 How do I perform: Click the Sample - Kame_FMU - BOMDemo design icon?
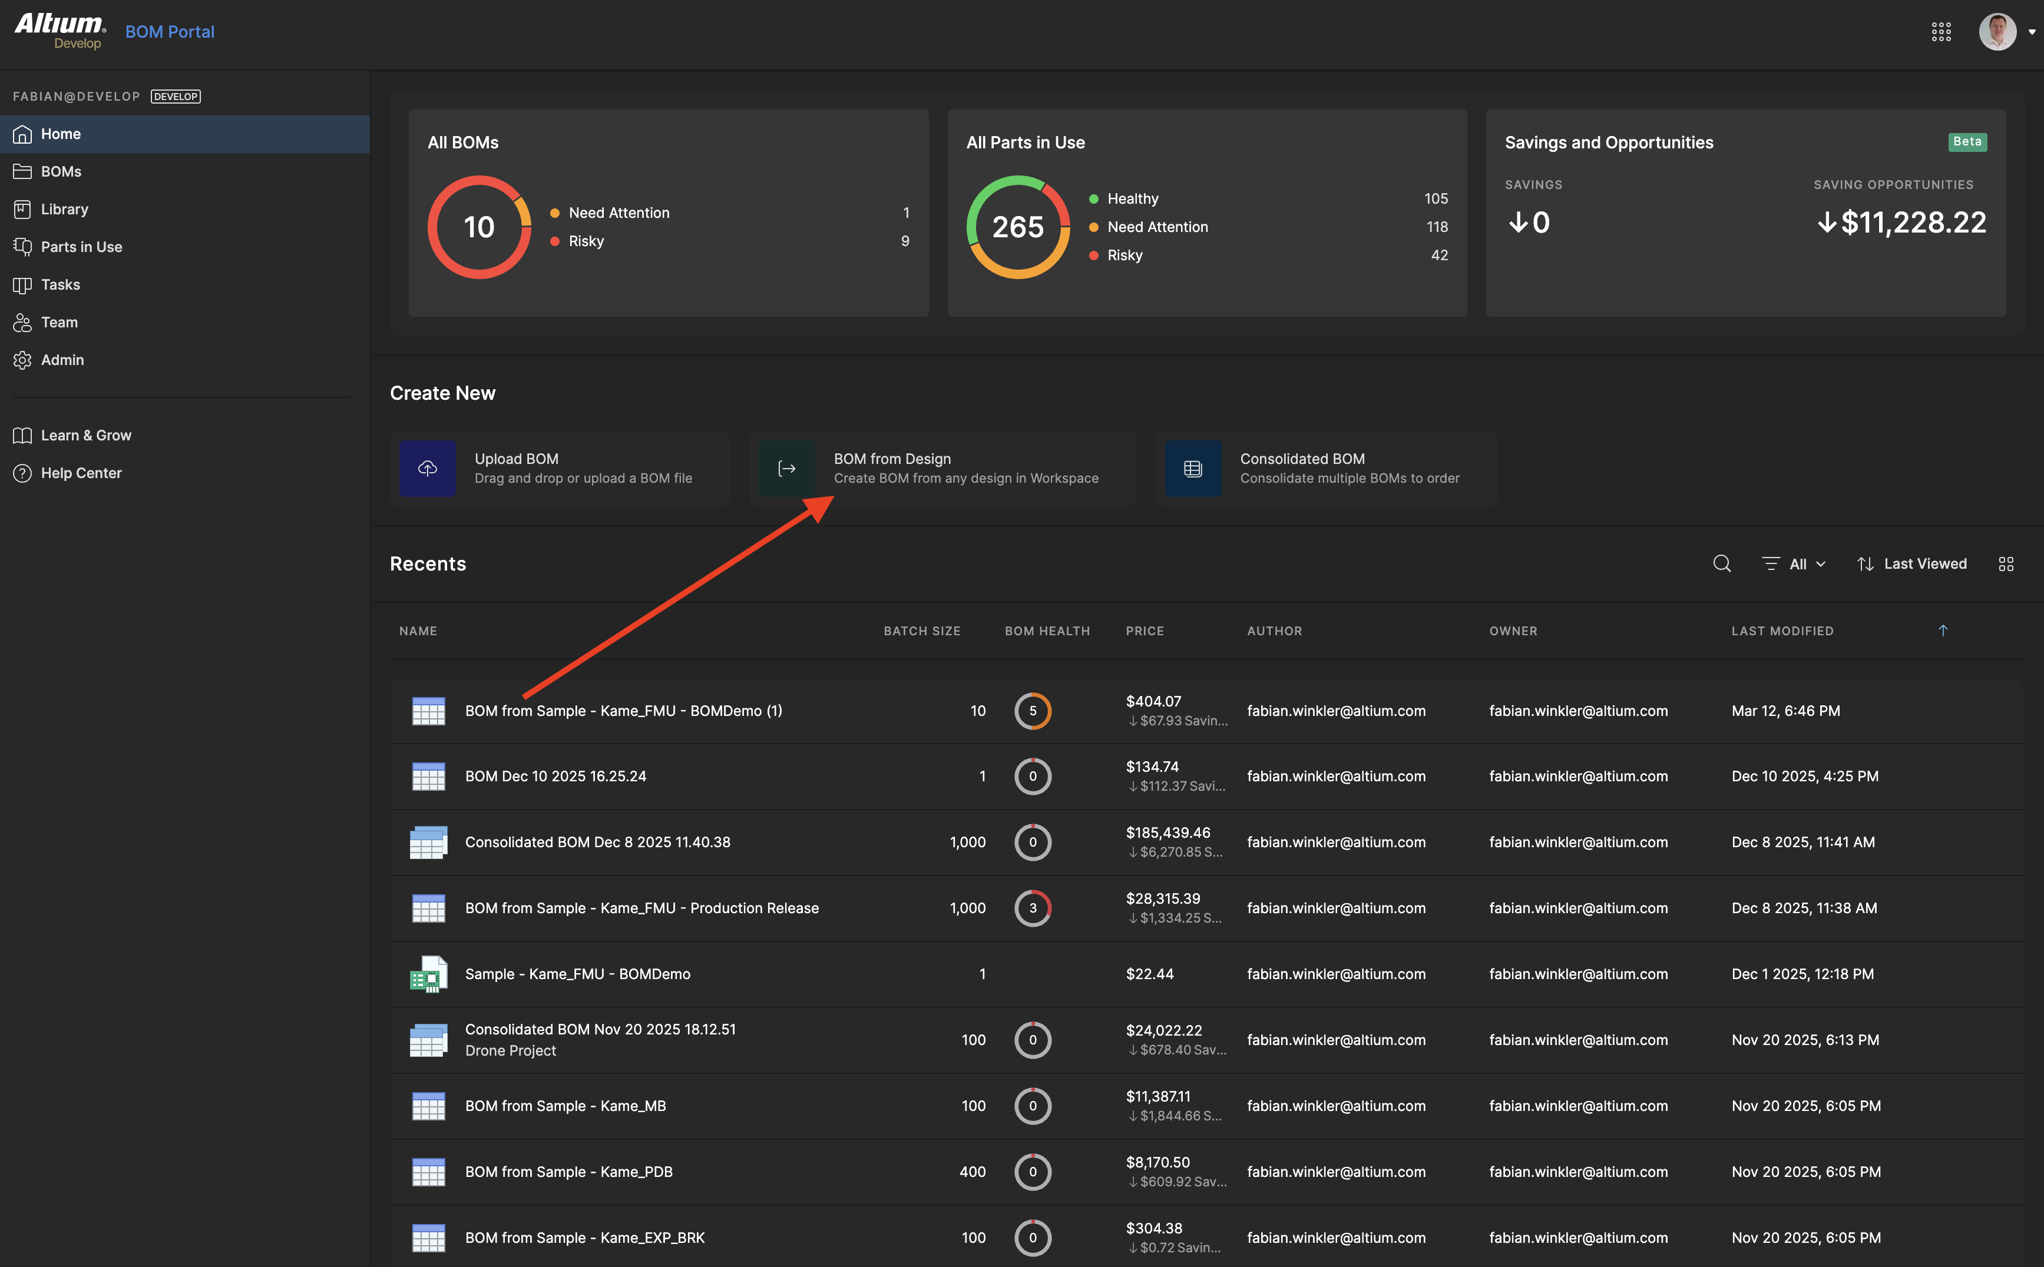(x=428, y=974)
